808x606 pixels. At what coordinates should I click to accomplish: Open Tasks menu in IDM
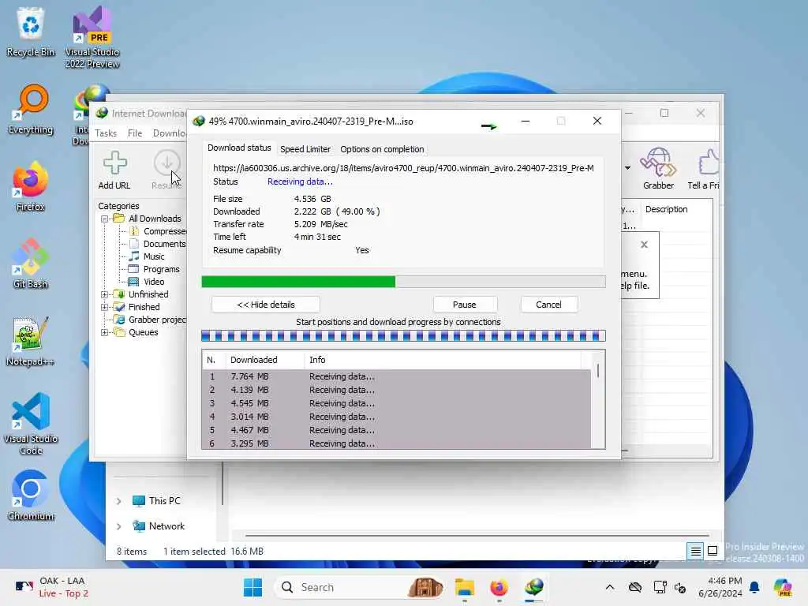pyautogui.click(x=106, y=133)
